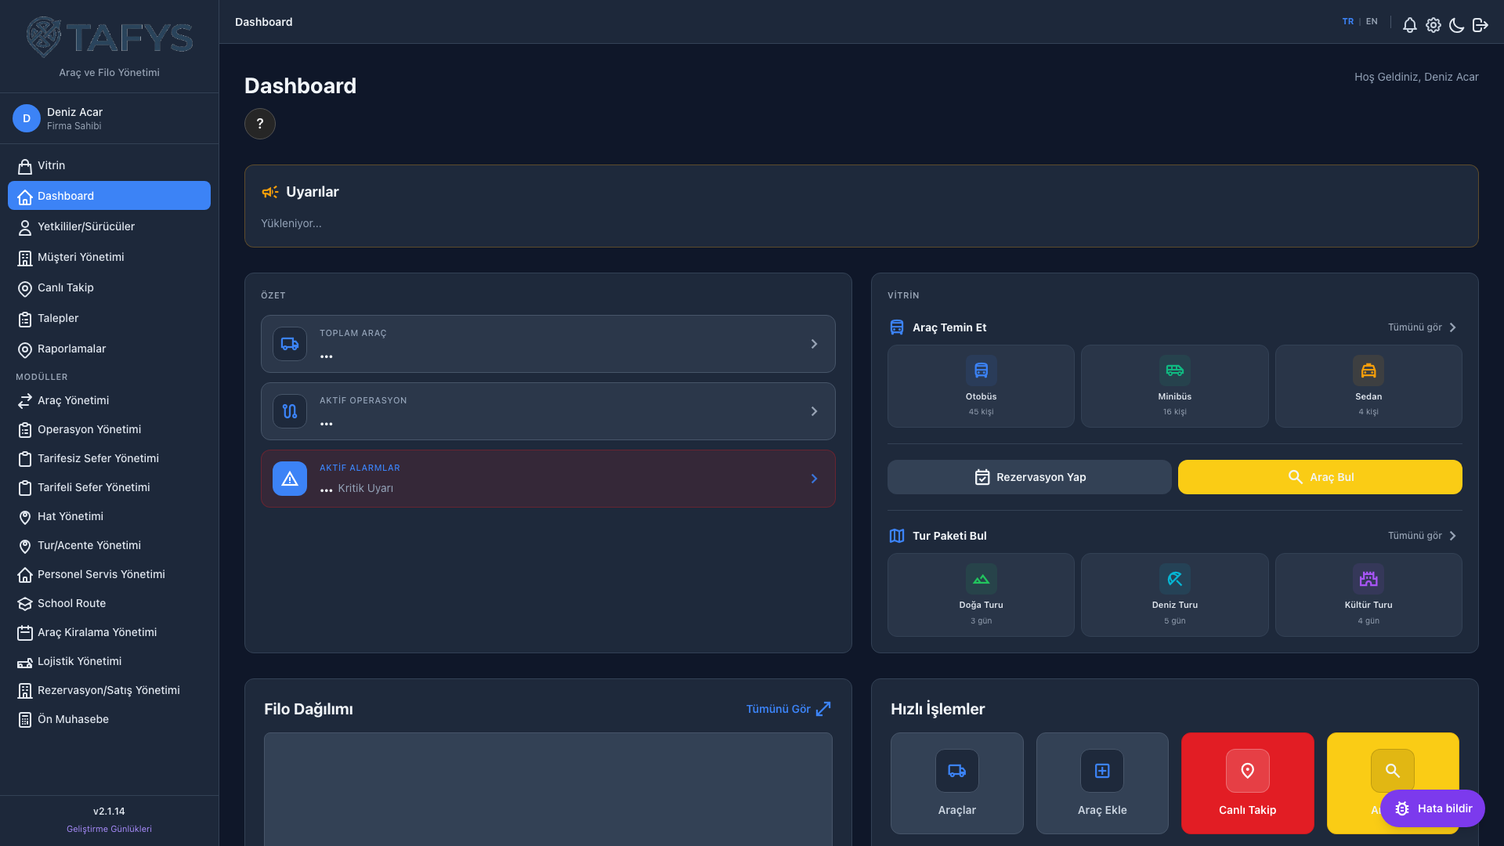Select the Otobüs vehicle card
This screenshot has width=1504, height=846.
coord(981,386)
